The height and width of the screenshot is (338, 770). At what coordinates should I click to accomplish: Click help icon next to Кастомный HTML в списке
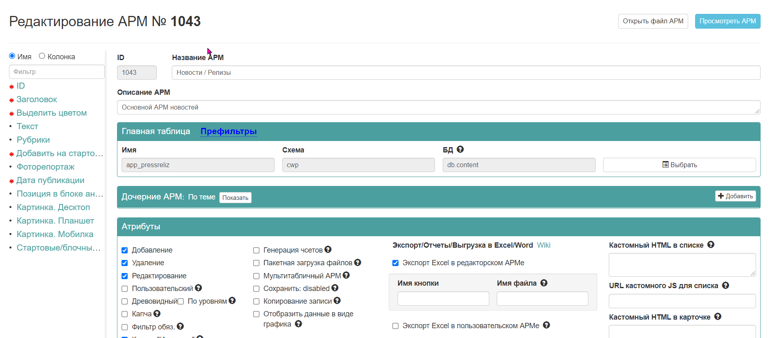pos(711,244)
